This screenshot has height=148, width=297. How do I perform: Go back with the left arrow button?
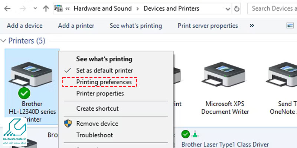click(x=7, y=9)
